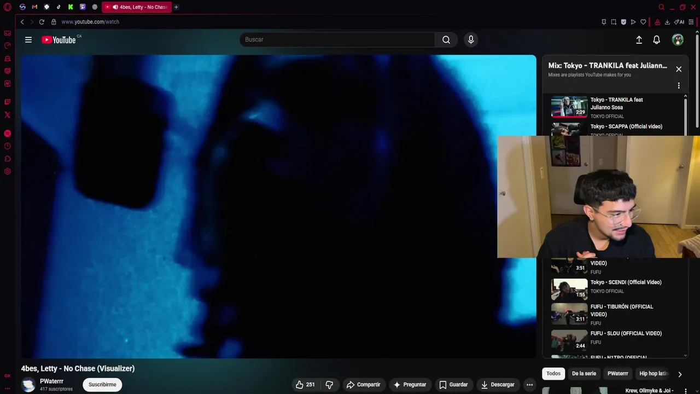Image resolution: width=700 pixels, height=394 pixels.
Task: Open Twitch in Opera sidebar
Action: pos(7,102)
